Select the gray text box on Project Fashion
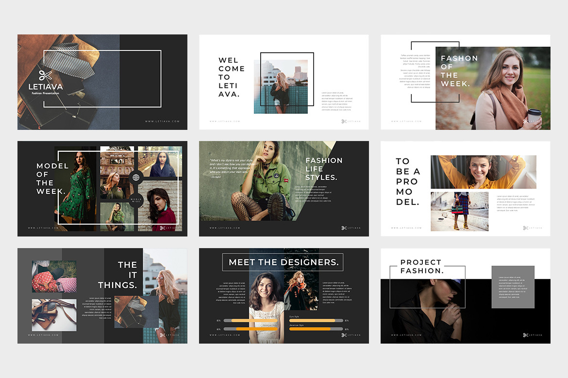Viewport: 568px width, 378px height. click(513, 287)
